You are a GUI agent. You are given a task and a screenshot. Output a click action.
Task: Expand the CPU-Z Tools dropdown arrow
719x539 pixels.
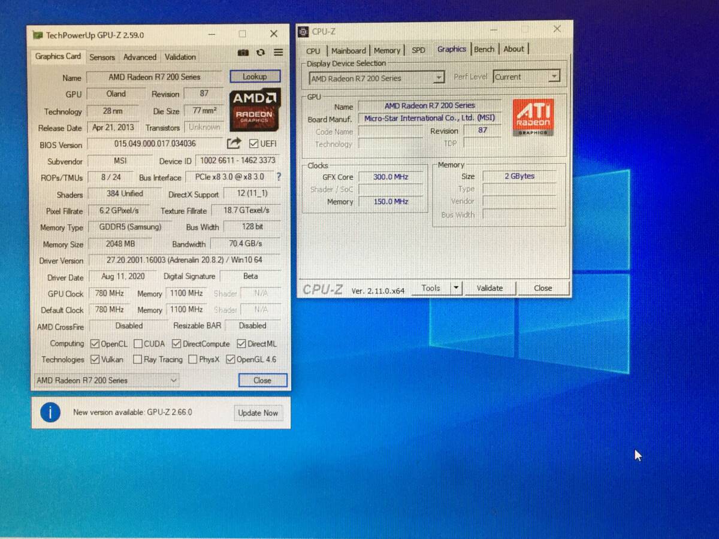pyautogui.click(x=457, y=288)
